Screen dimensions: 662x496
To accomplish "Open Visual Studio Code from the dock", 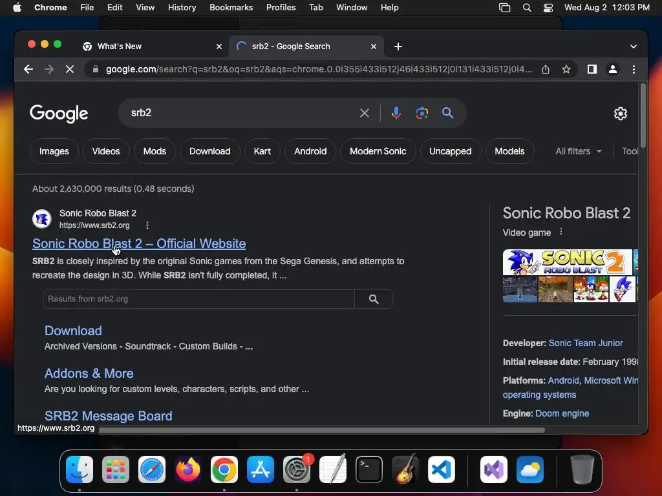I will pos(441,470).
